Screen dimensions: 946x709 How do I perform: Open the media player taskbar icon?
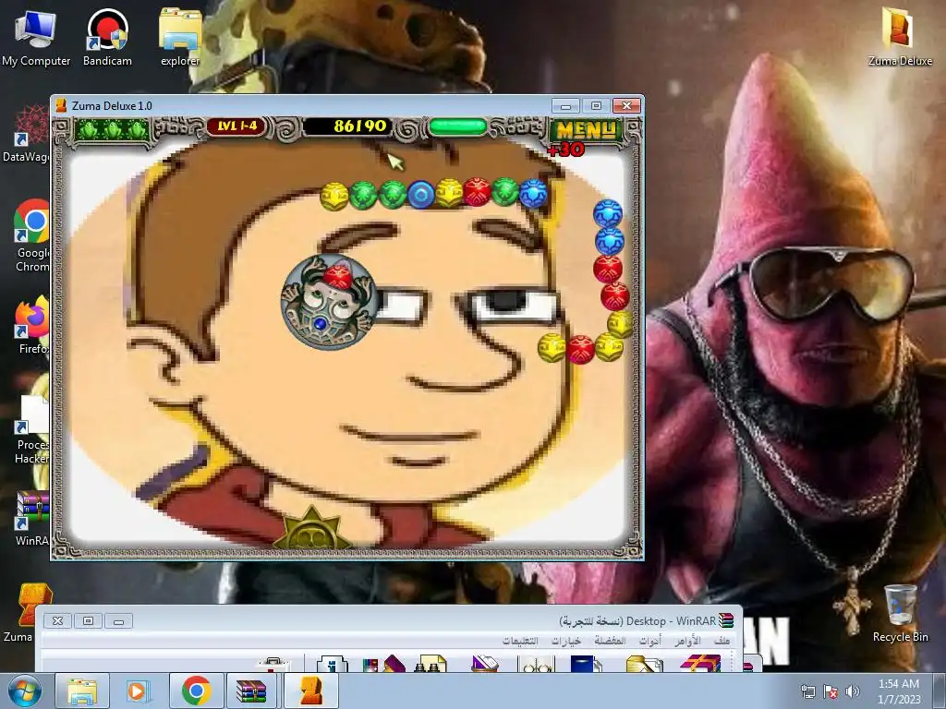139,691
